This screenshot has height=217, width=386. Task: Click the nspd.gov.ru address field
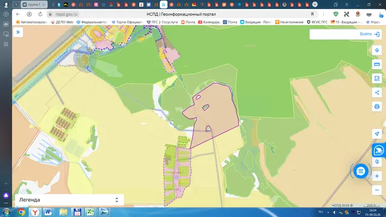[x=66, y=14]
